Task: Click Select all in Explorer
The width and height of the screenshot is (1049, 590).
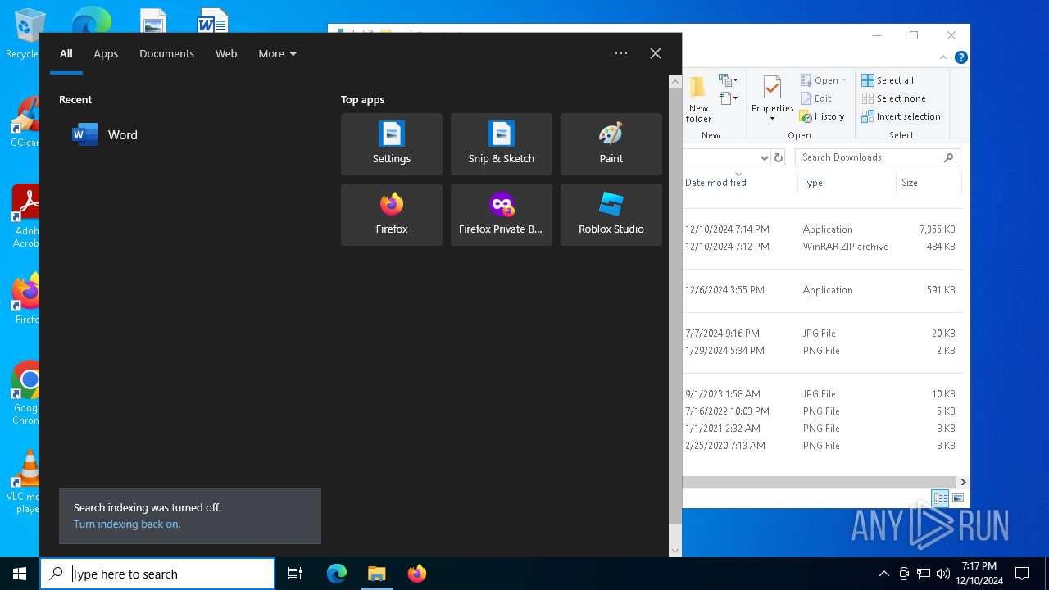Action: coord(888,80)
